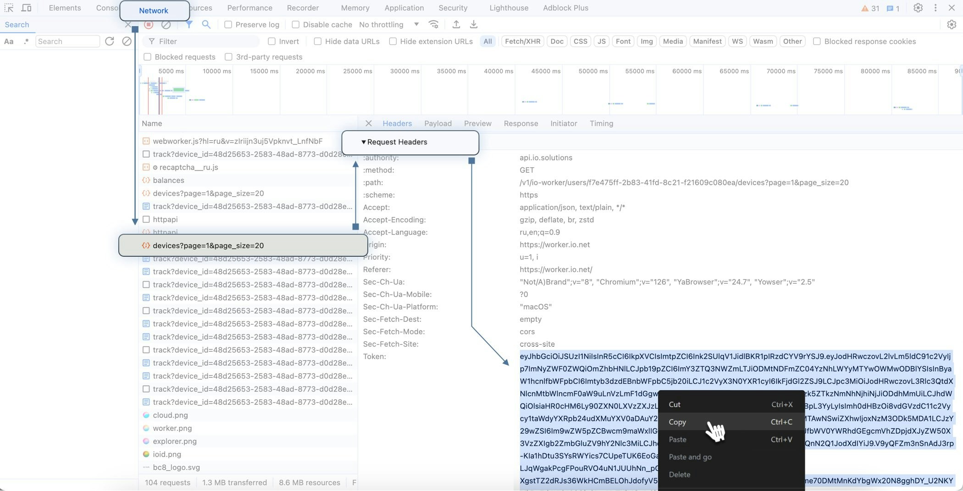This screenshot has width=963, height=491.
Task: Clear the network log
Action: pos(166,25)
